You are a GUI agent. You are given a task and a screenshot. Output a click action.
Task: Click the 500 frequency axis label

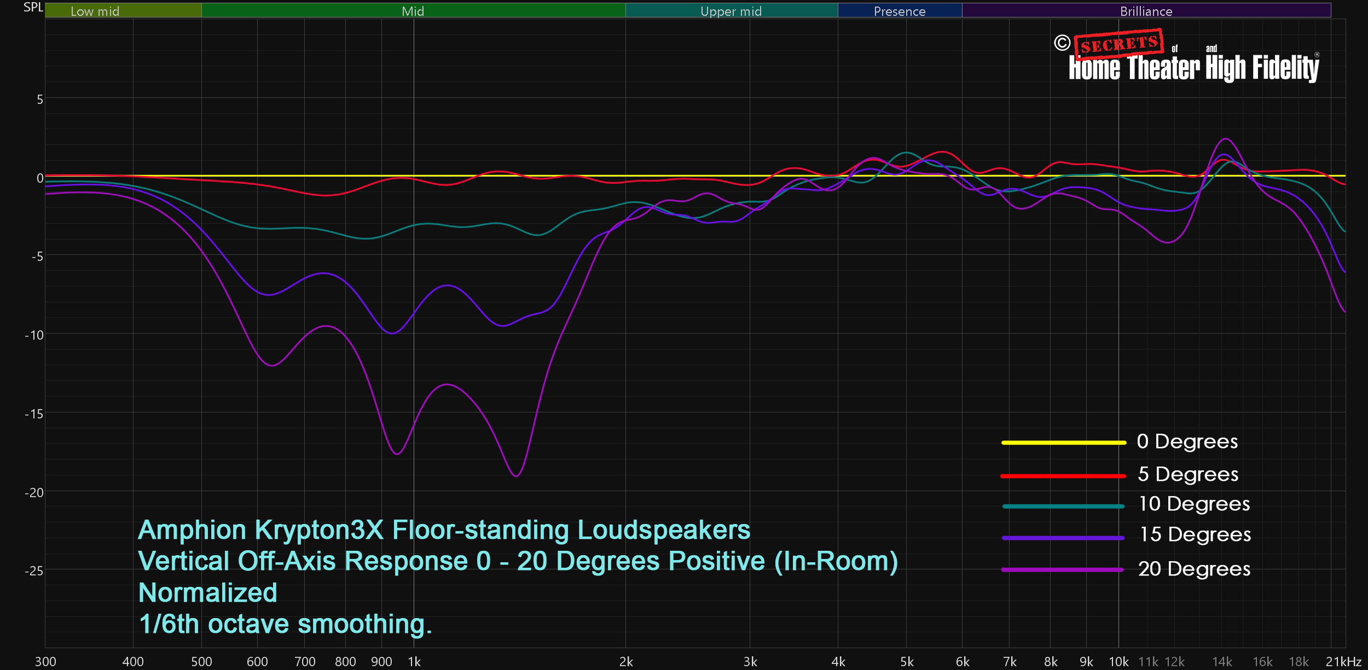click(x=201, y=662)
